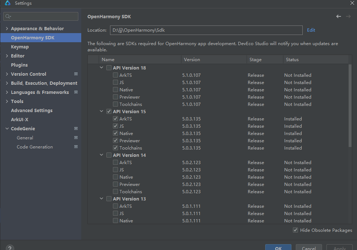357x250 pixels.
Task: Sort by the Version column header
Action: (x=214, y=60)
